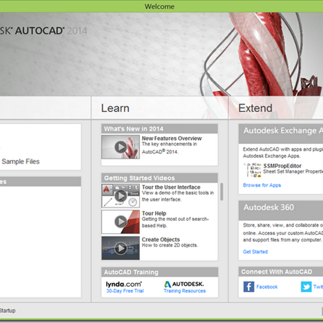323x323 pixels.
Task: Open the 30-Day Free Trial link
Action: click(x=125, y=291)
